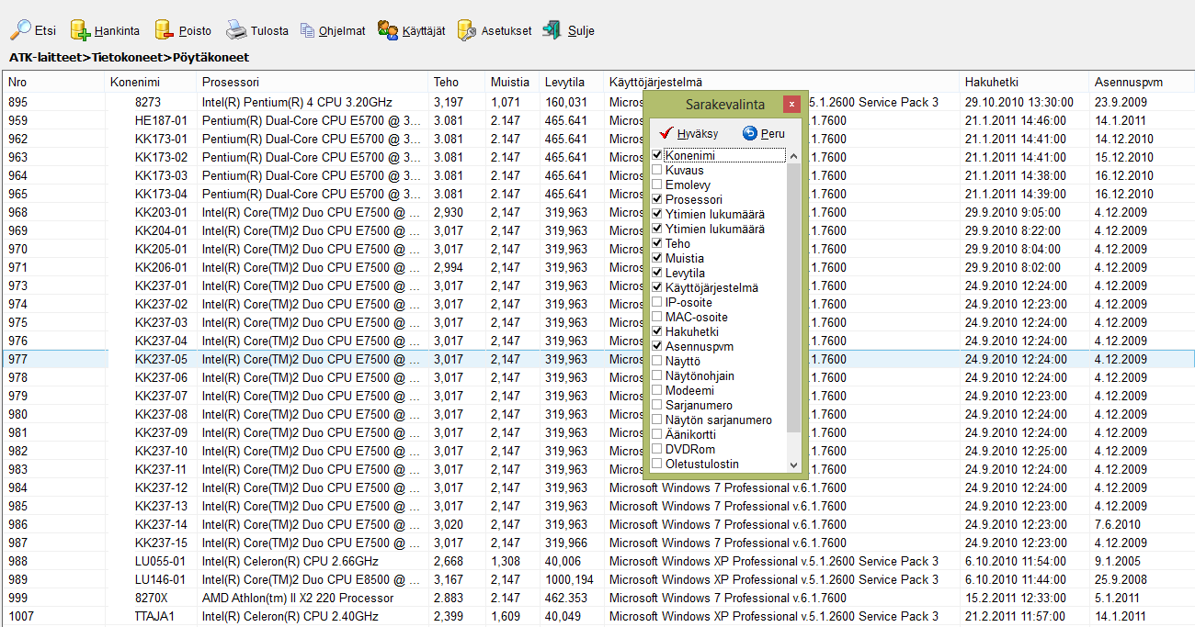Open Asetukset settings icon
The width and height of the screenshot is (1195, 627).
coord(467,30)
